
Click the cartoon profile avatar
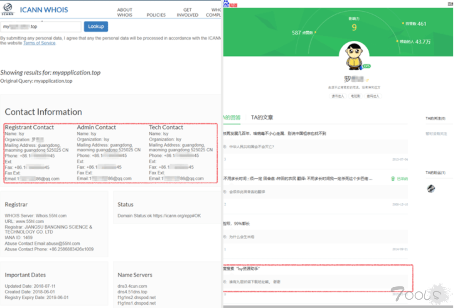(354, 56)
